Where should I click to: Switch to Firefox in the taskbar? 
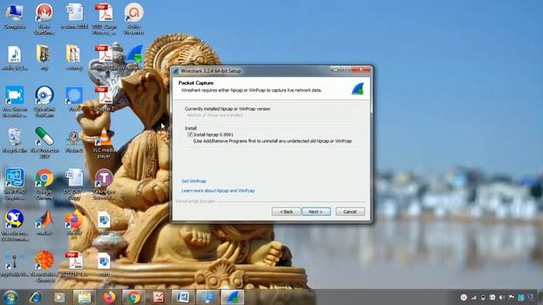109,297
